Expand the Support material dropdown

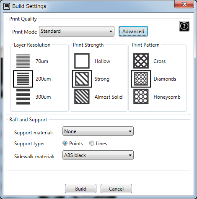coord(98,131)
